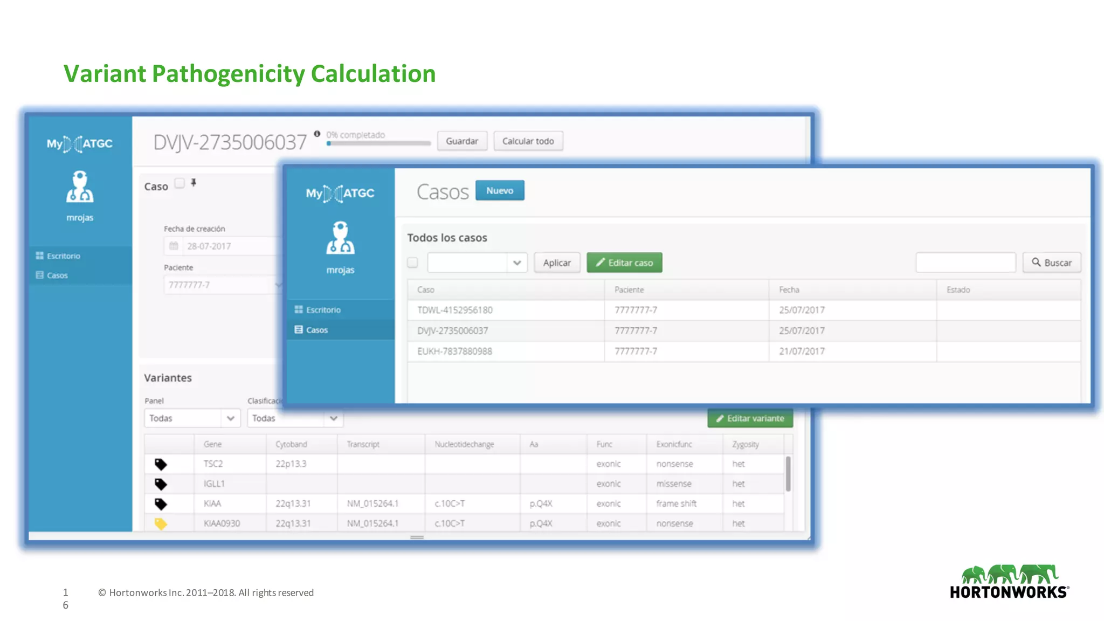Click the Calcular todo button
This screenshot has height=621, width=1104.
[528, 141]
